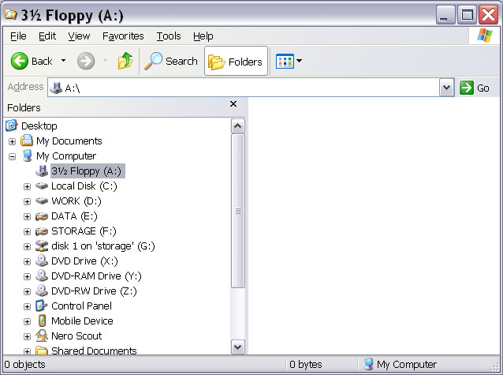Select the 'Nero Scout' tree label
Image resolution: width=503 pixels, height=375 pixels.
[76, 336]
